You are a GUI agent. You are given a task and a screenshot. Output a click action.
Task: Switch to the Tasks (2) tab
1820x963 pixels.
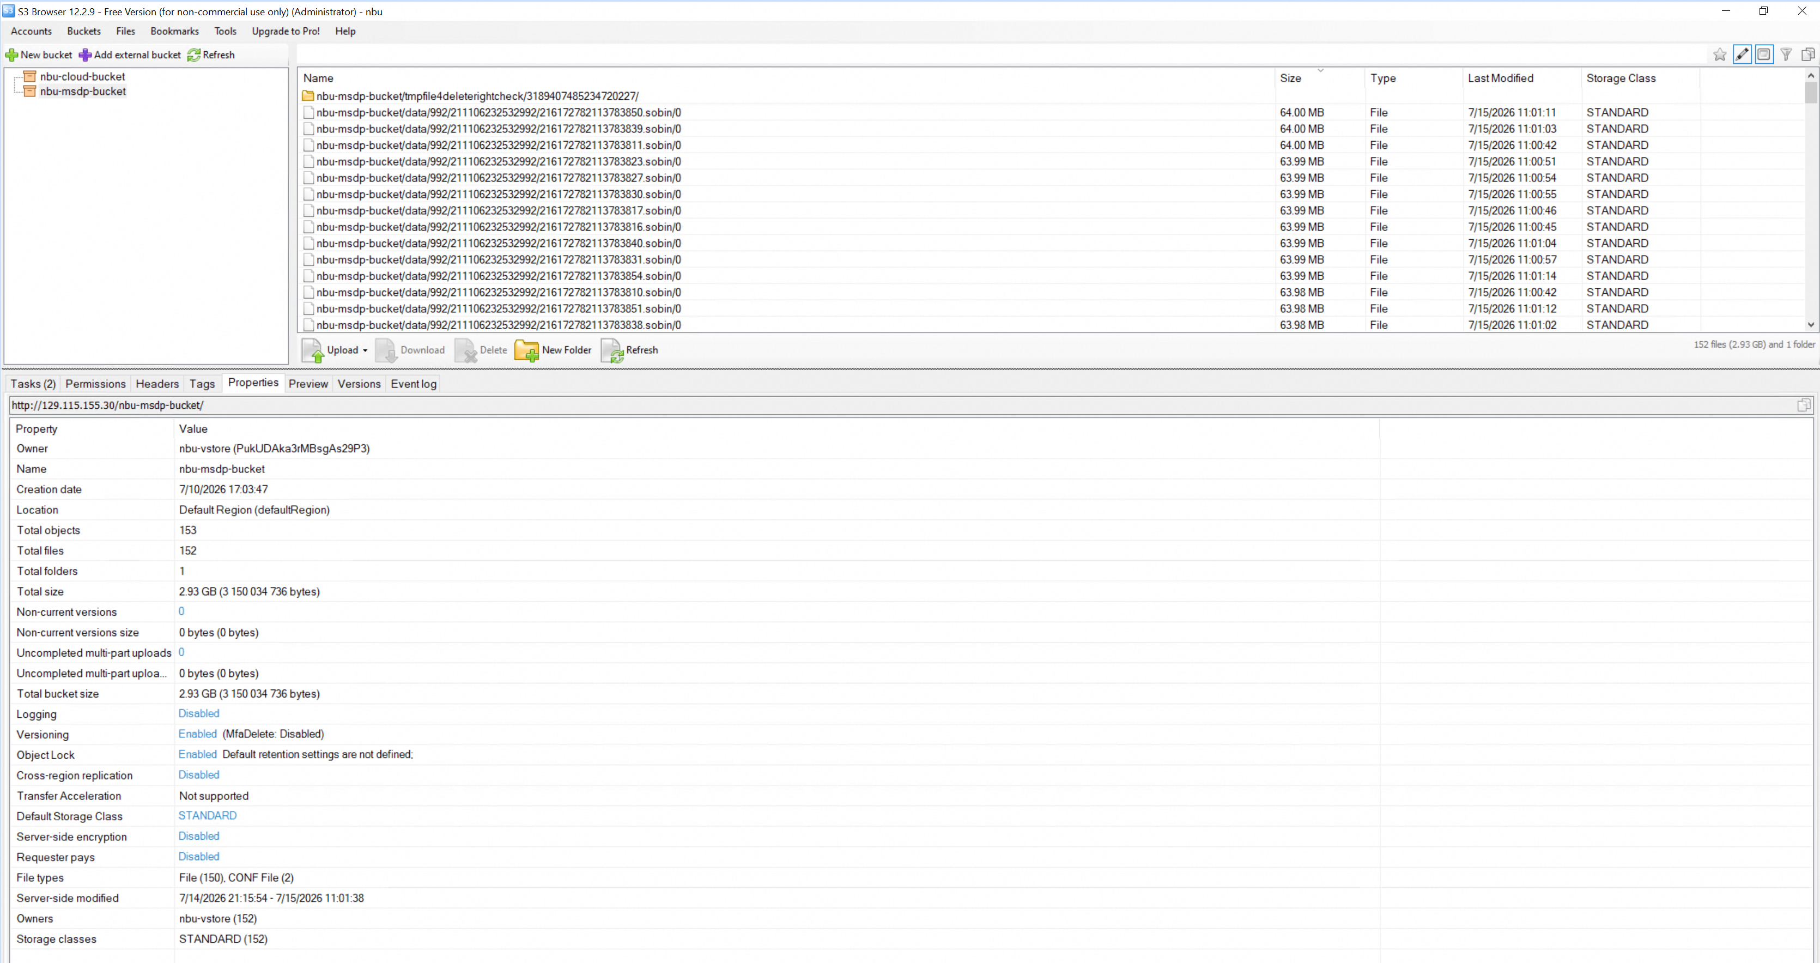point(33,384)
